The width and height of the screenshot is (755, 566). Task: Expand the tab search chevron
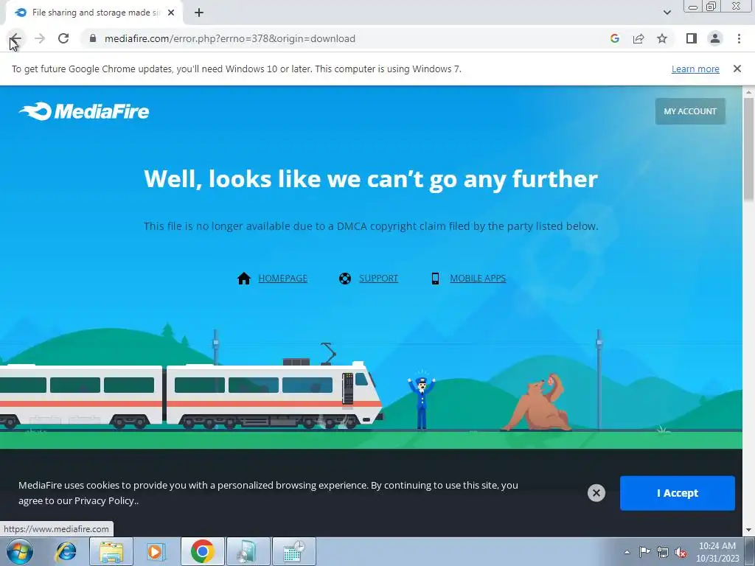pos(667,13)
